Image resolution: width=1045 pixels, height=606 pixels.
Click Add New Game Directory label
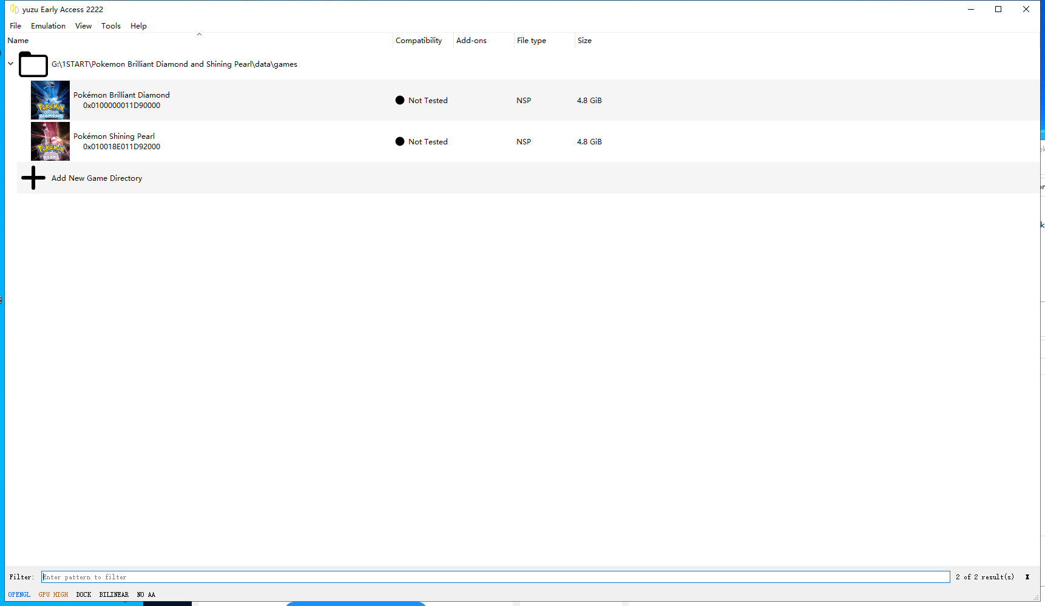click(x=96, y=178)
